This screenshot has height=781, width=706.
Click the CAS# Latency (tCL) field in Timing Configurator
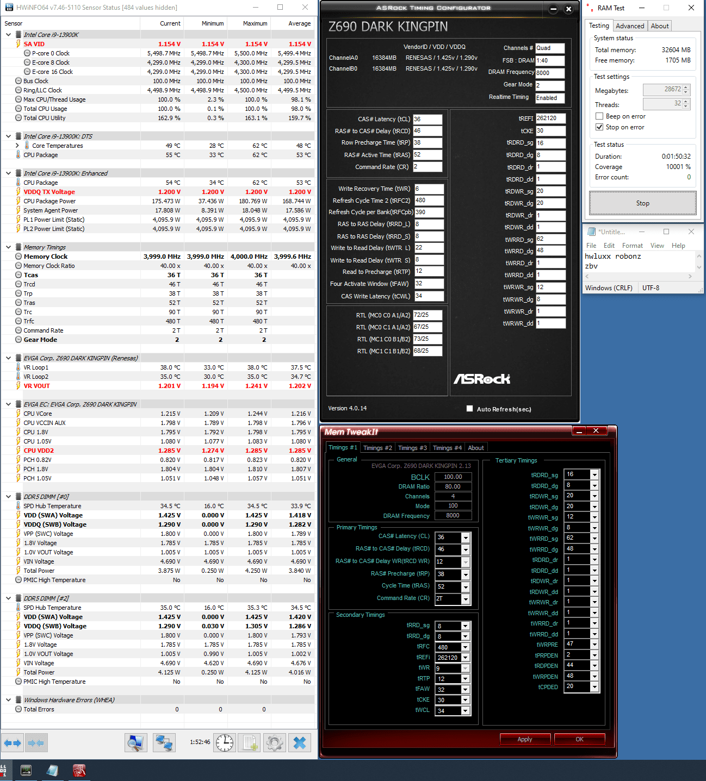428,119
